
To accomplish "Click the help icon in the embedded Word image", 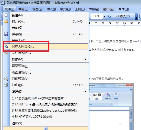I will tap(131, 90).
